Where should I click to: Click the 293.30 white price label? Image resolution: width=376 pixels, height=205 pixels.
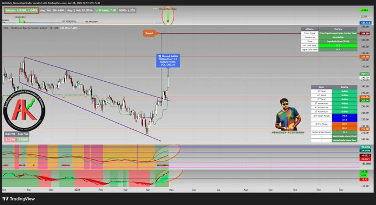click(364, 78)
